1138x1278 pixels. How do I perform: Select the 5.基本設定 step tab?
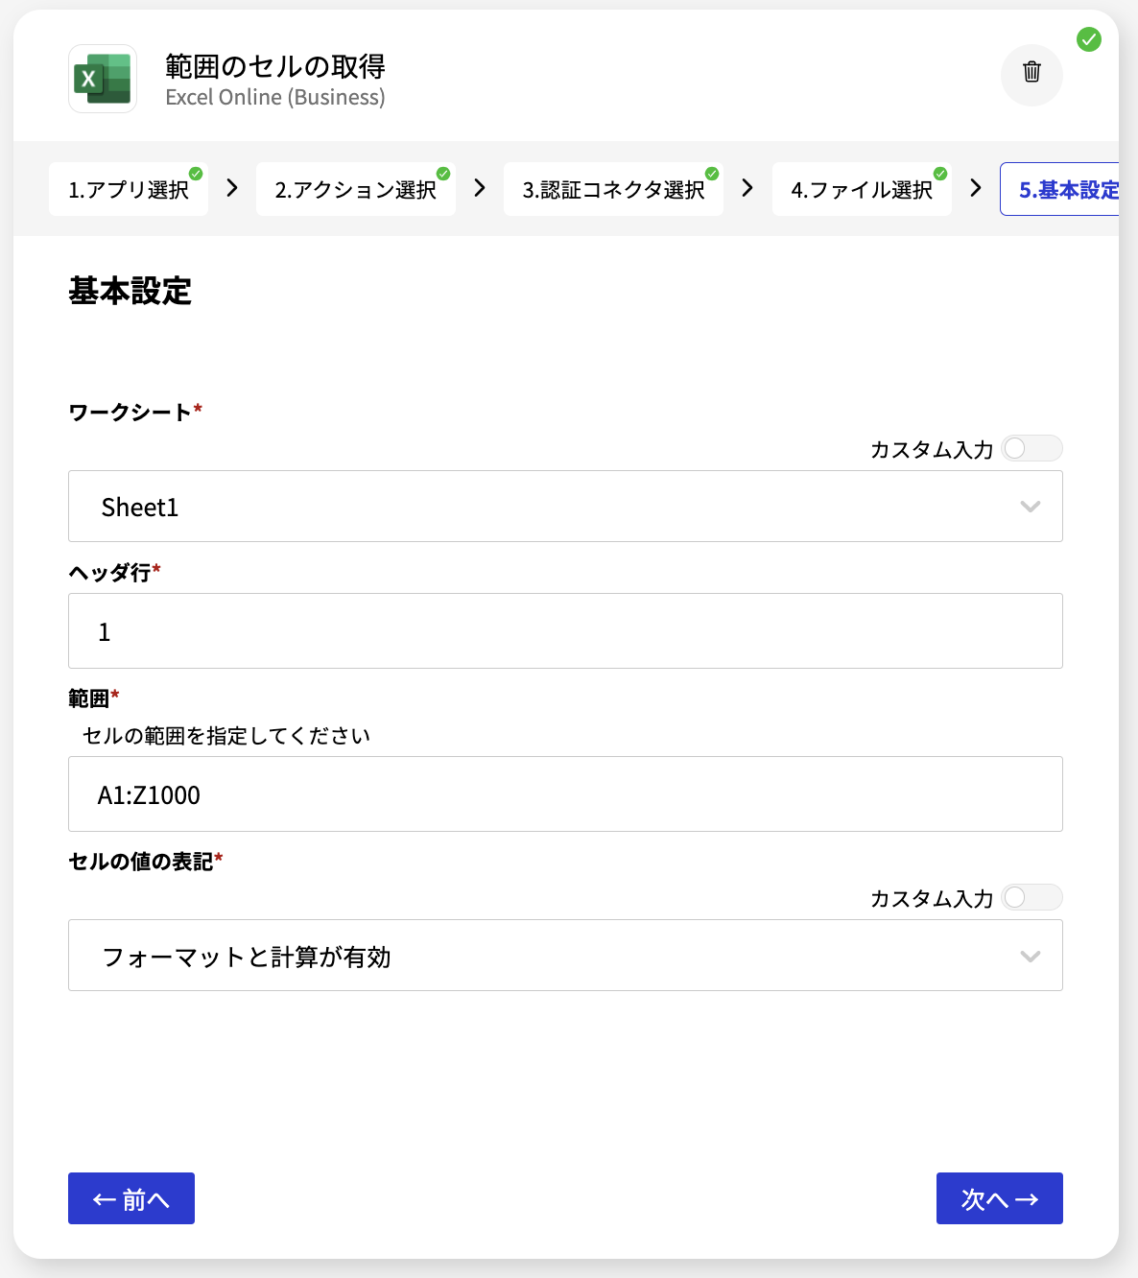tap(1059, 189)
